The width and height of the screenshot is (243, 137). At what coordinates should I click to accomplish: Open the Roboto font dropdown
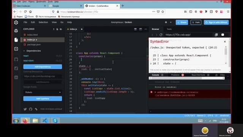[43, 92]
